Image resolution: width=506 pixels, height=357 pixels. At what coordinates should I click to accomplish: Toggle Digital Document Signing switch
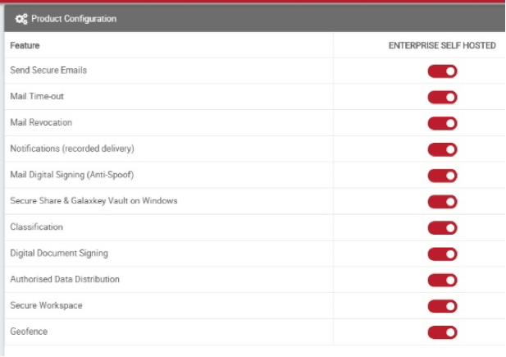click(442, 254)
